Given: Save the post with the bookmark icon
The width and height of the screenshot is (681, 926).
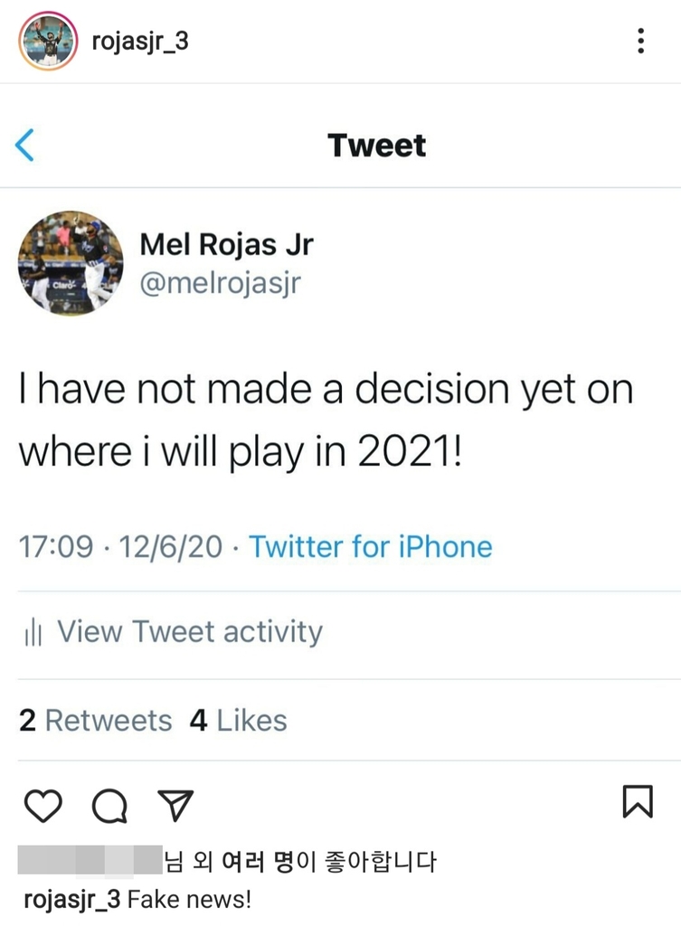Looking at the screenshot, I should click(x=638, y=801).
